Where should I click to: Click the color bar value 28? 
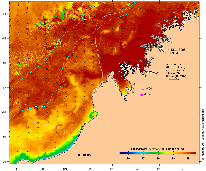click(158, 158)
